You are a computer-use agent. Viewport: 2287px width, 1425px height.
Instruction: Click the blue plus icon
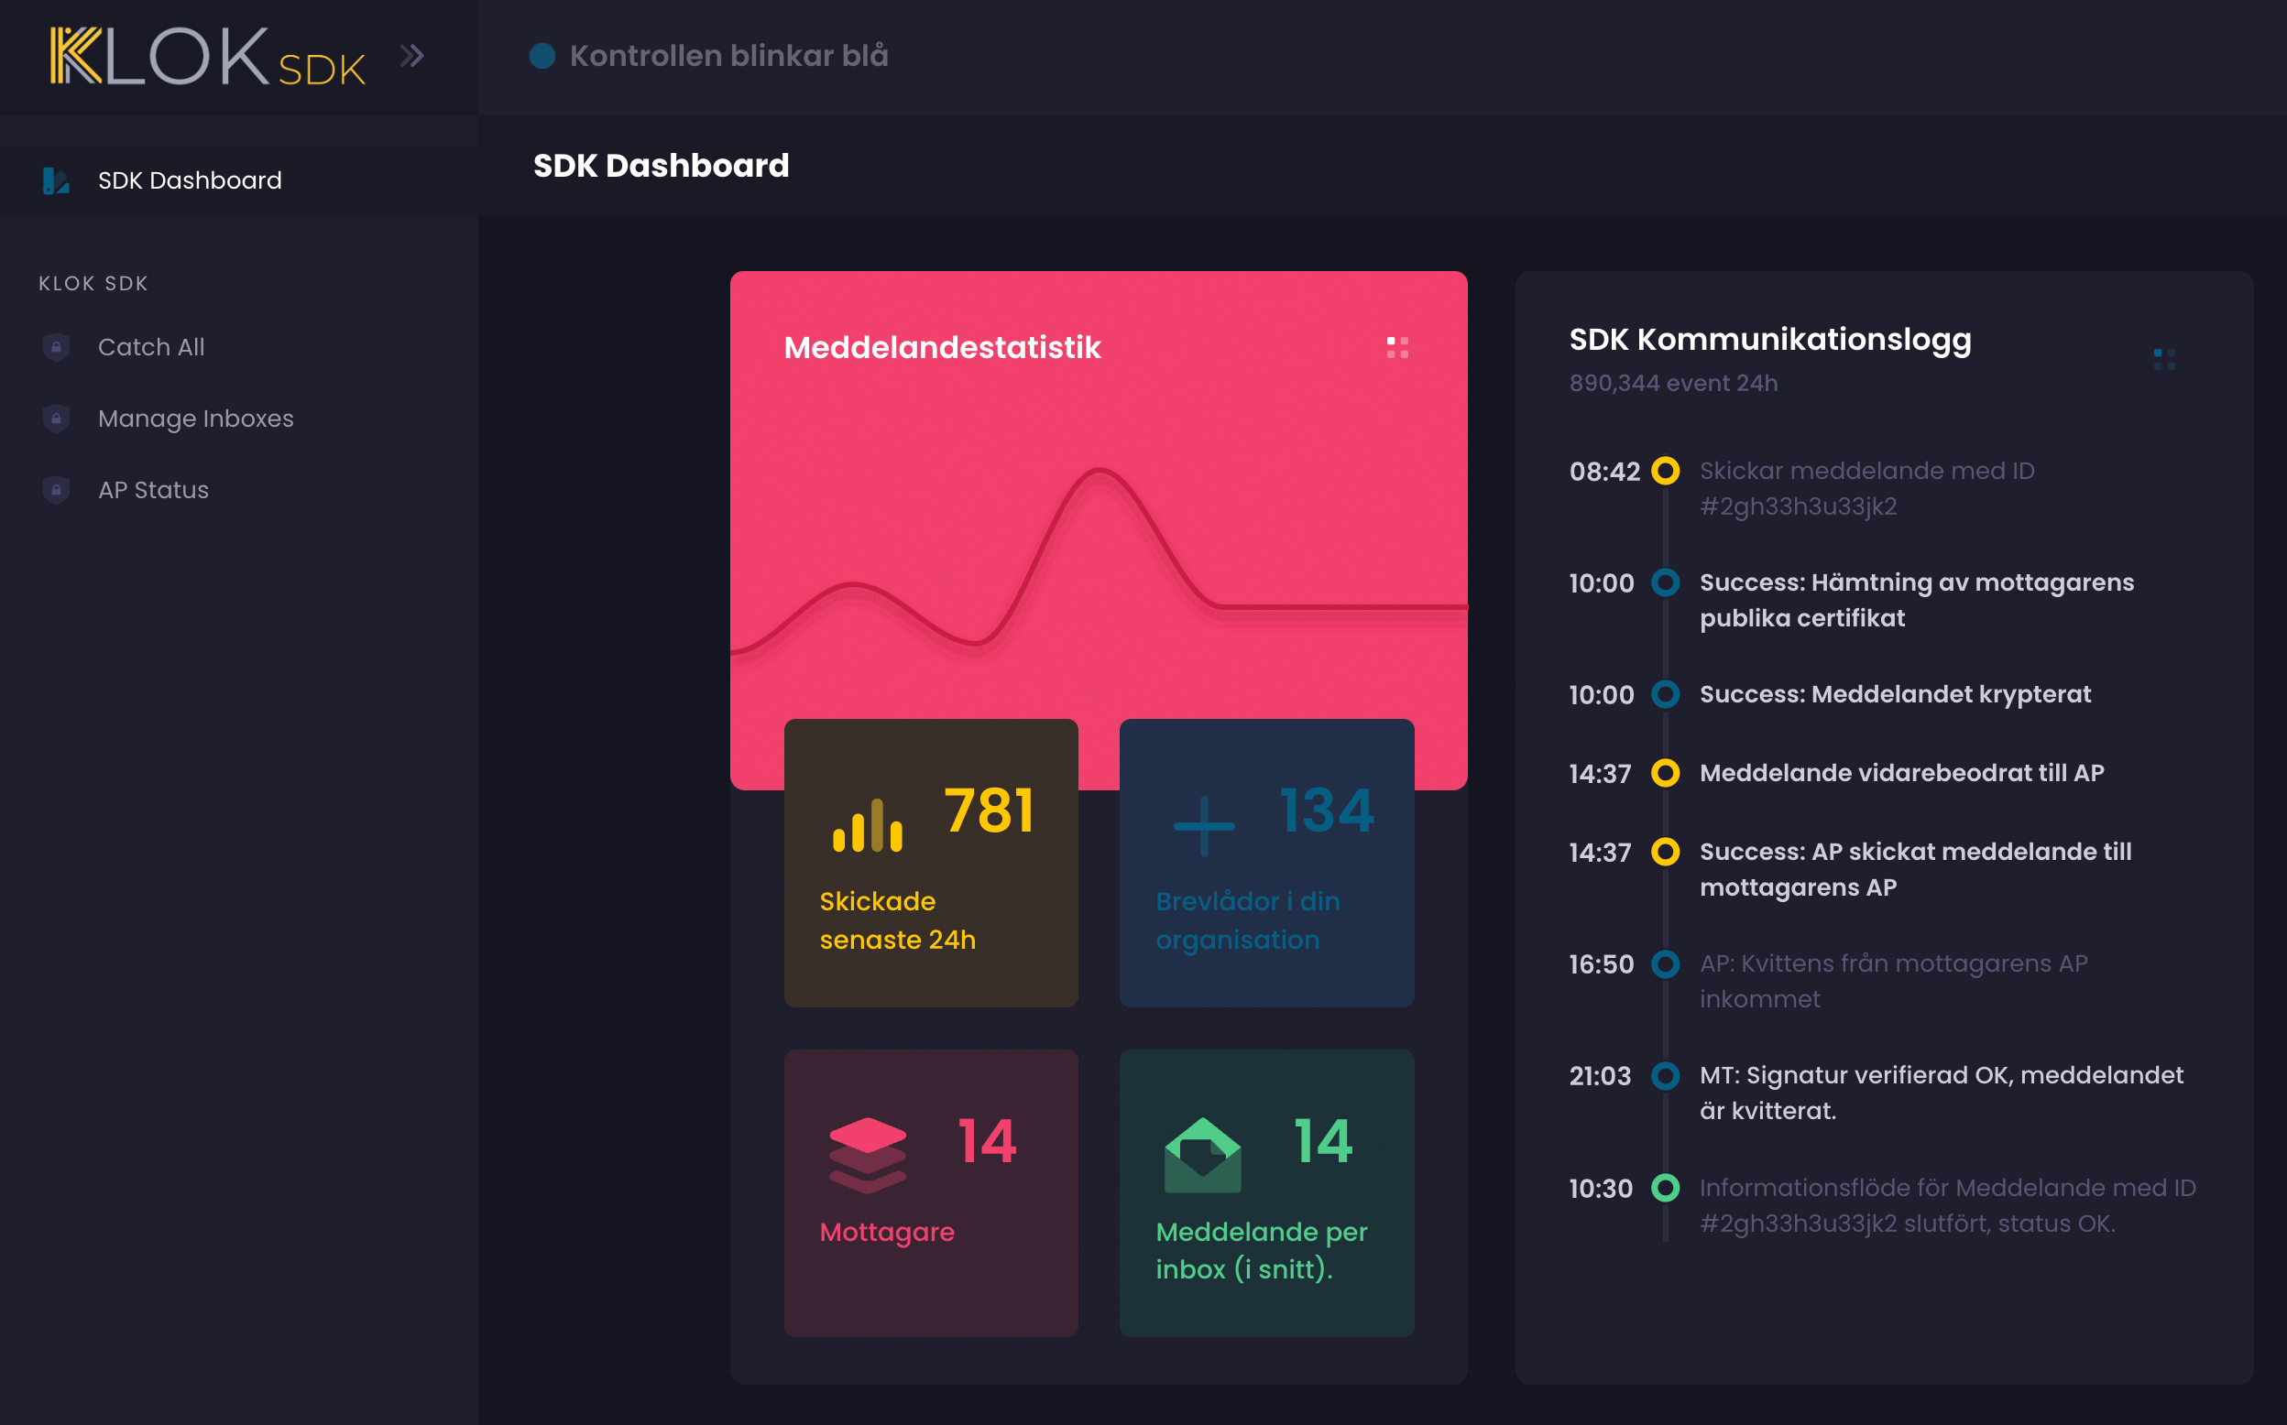1204,825
